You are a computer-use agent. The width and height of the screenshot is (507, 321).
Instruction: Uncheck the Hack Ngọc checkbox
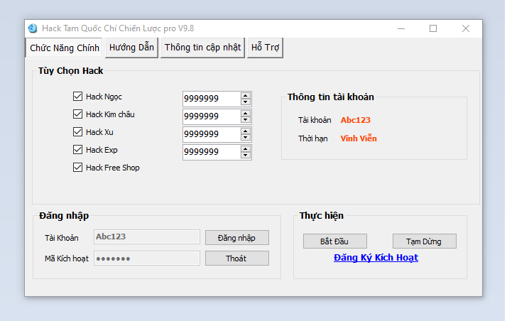click(x=78, y=97)
